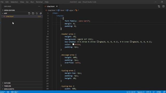Screen dimensions: 166x93
Task: Open the Terminal menu
Action: click(39, 2)
